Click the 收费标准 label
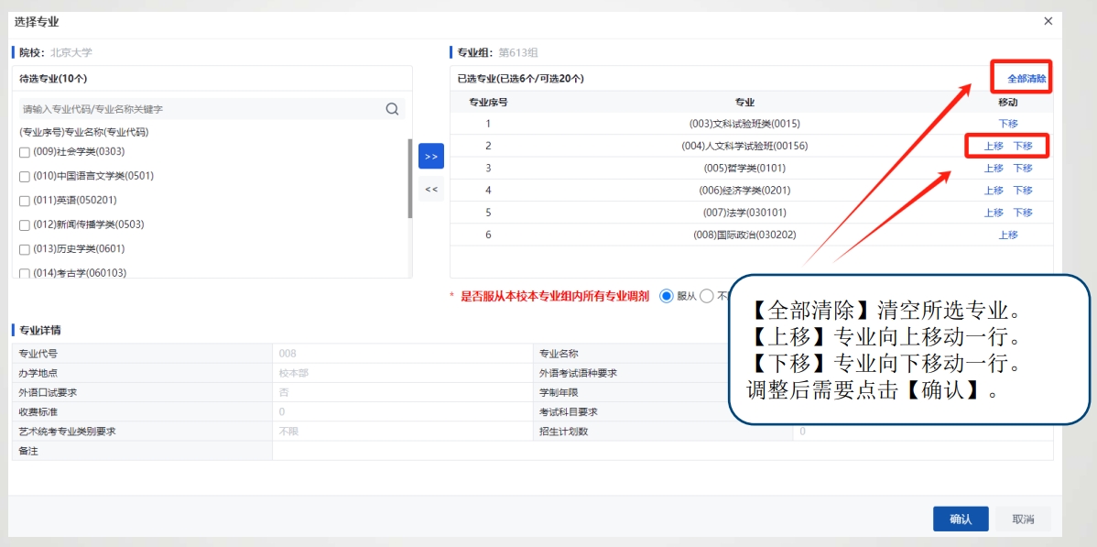 click(x=38, y=411)
